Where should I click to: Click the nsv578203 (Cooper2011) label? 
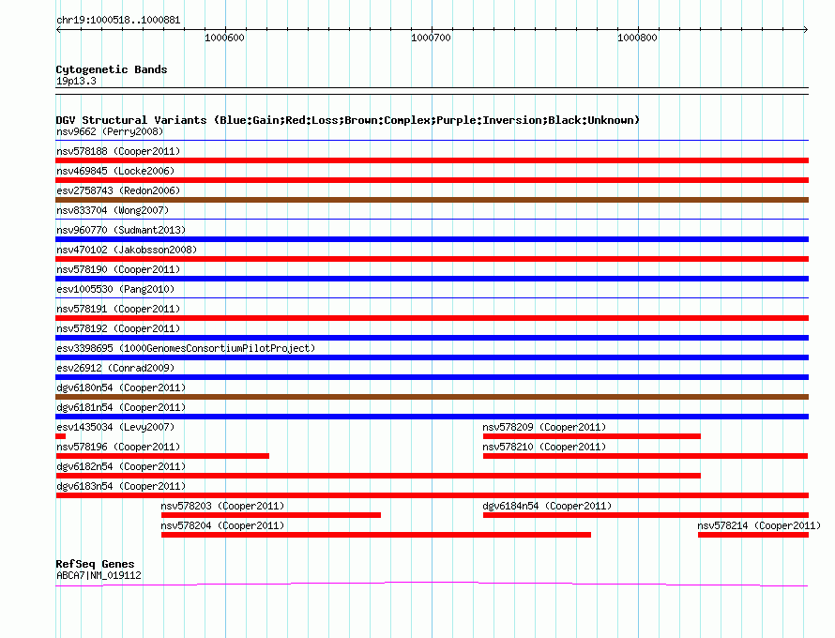[x=222, y=506]
